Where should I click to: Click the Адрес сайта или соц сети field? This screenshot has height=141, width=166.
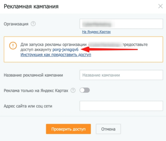coord(121,106)
